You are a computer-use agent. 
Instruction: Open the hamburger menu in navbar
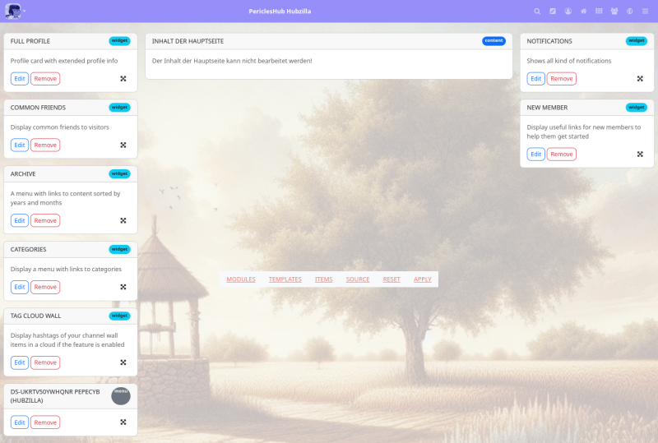pos(645,12)
